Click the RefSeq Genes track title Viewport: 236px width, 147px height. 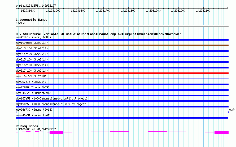(27, 126)
